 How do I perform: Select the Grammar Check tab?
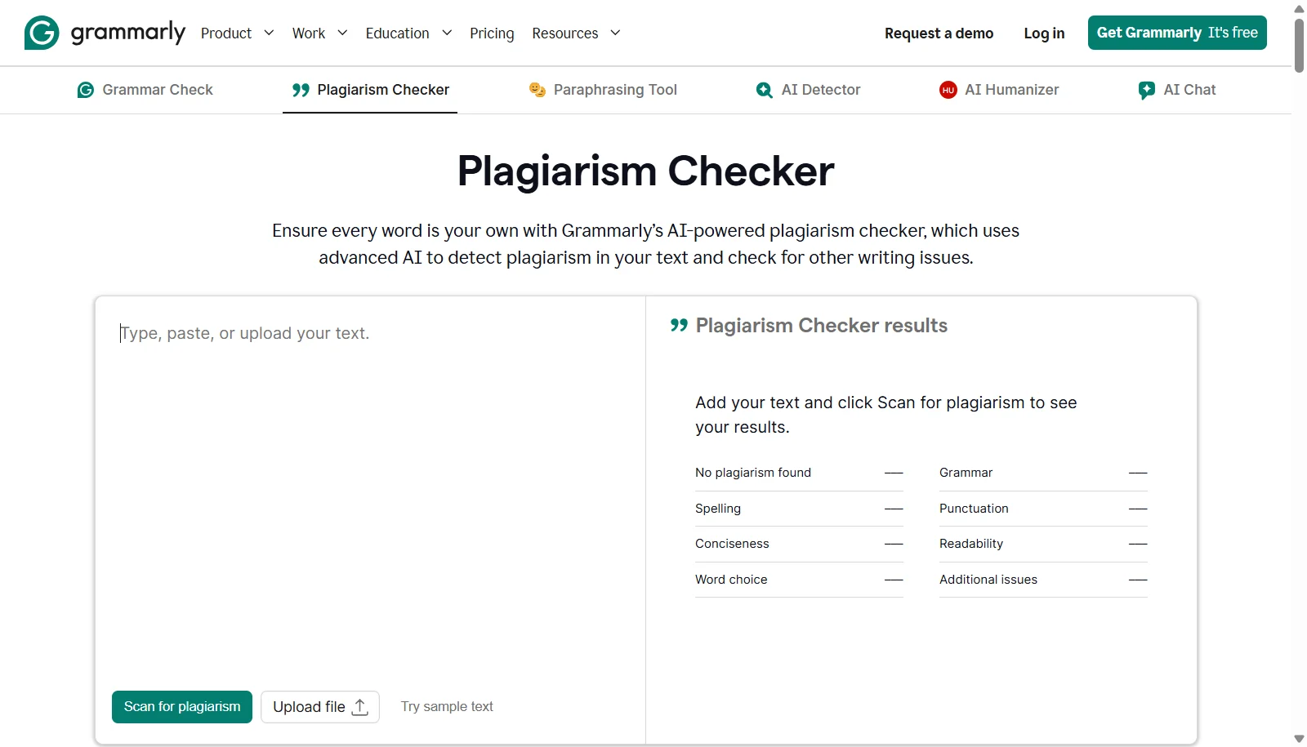(x=145, y=90)
